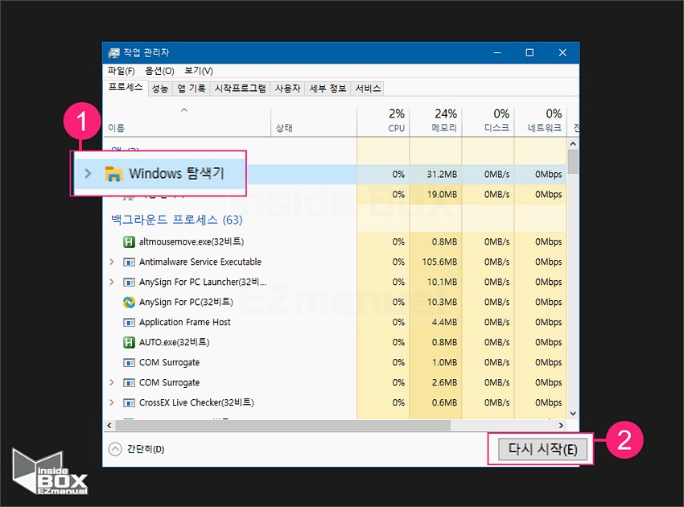
Task: Click the Windows 탐색기 folder icon
Action: pos(113,174)
